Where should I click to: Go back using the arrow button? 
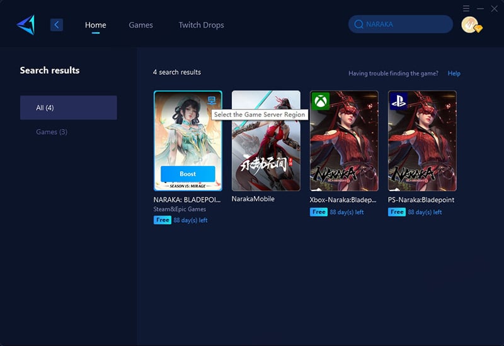coord(57,25)
